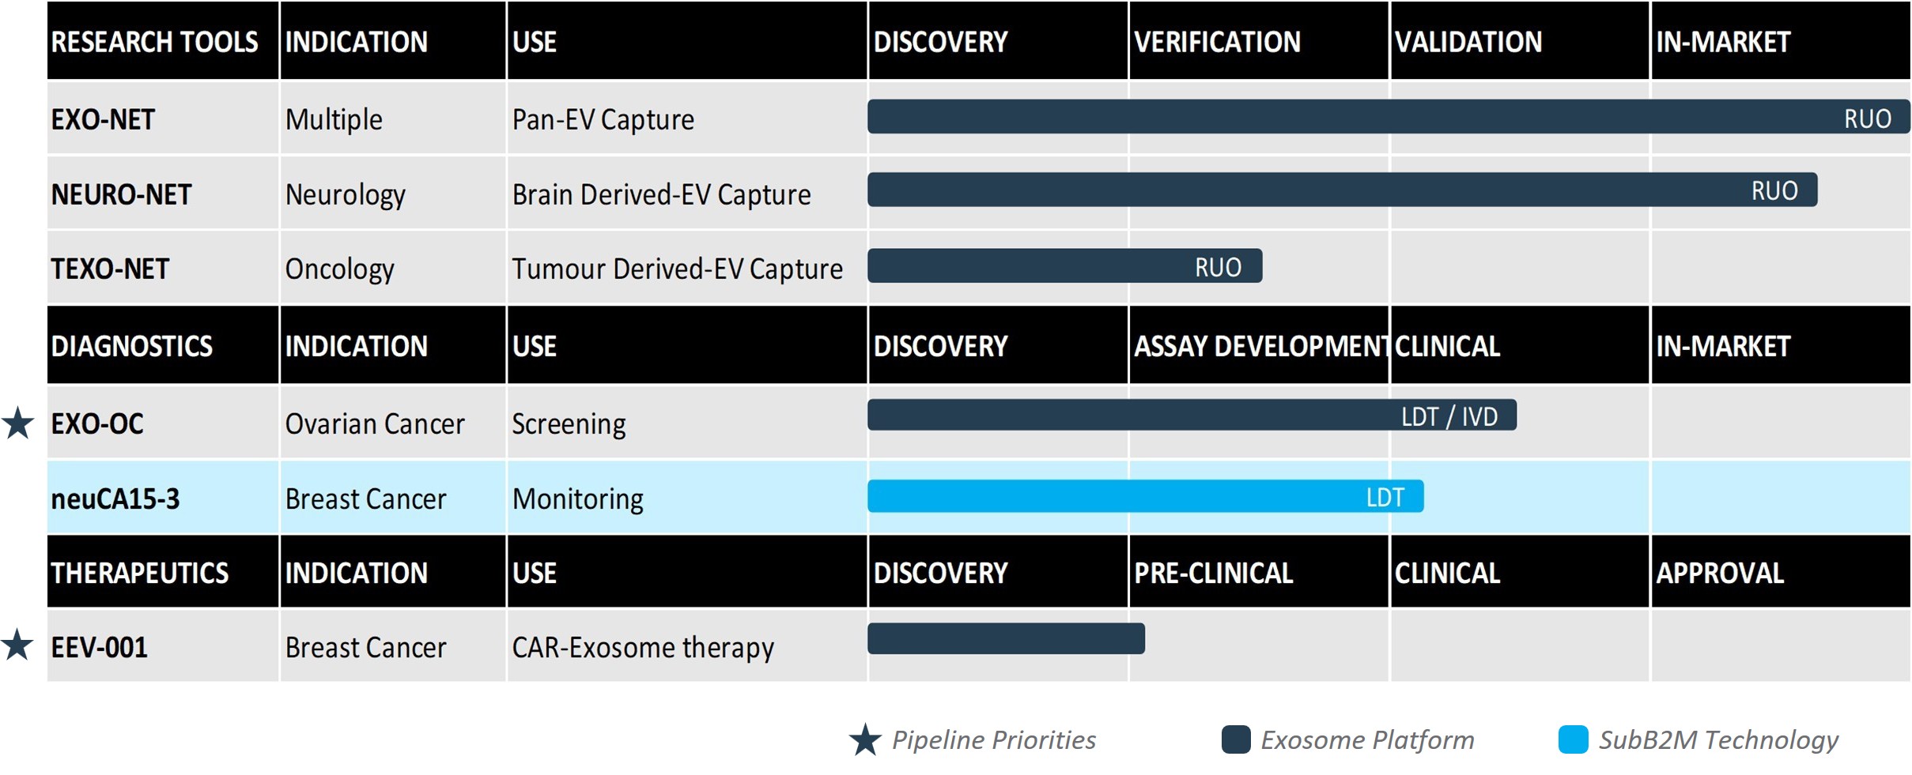This screenshot has width=1912, height=775.
Task: Click the star icon beside EXO-OC
Action: 17,423
